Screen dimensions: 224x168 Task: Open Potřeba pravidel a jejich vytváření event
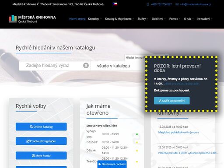coord(188,153)
